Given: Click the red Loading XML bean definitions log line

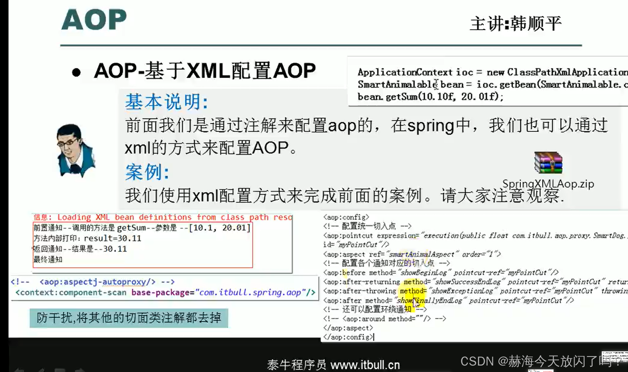Looking at the screenshot, I should (x=163, y=217).
